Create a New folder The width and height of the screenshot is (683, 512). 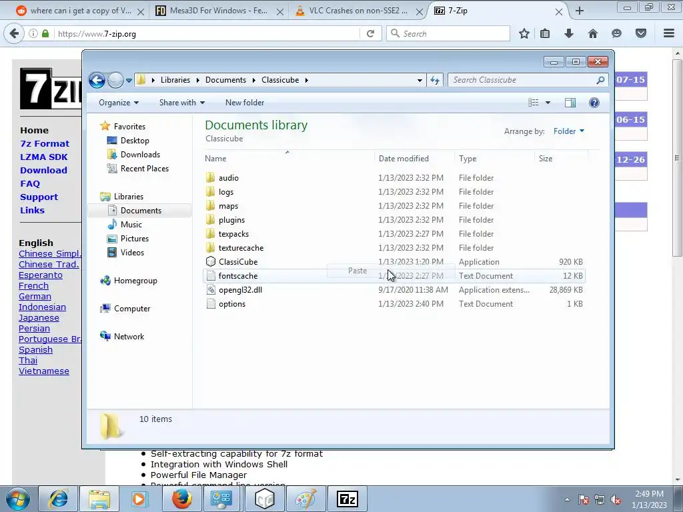point(244,103)
